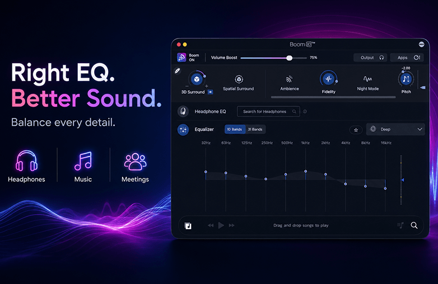Click the 250Hz band handle
This screenshot has height=284, width=438.
coord(265,179)
